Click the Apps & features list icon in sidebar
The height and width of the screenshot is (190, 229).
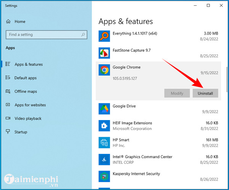click(8, 64)
